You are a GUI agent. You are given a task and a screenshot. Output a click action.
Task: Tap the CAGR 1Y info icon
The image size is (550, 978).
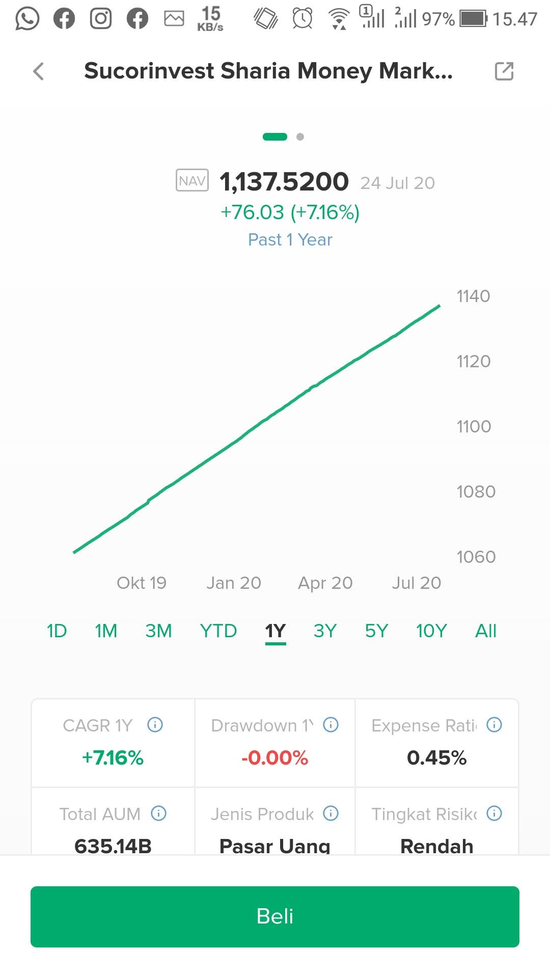155,724
